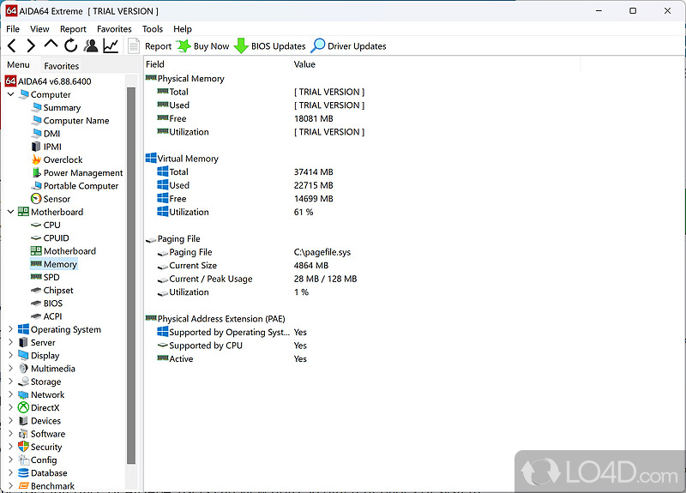The width and height of the screenshot is (686, 493).
Task: Select the Sensor gauge icon
Action: point(36,199)
